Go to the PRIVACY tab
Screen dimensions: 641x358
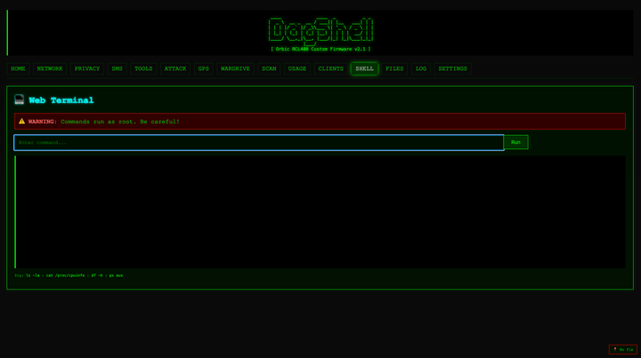(x=87, y=68)
